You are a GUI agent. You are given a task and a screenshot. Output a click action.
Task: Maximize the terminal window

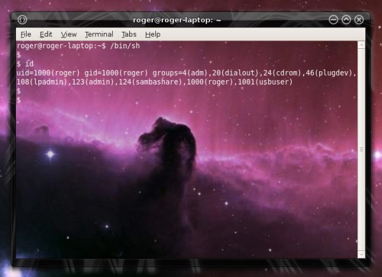pyautogui.click(x=346, y=20)
